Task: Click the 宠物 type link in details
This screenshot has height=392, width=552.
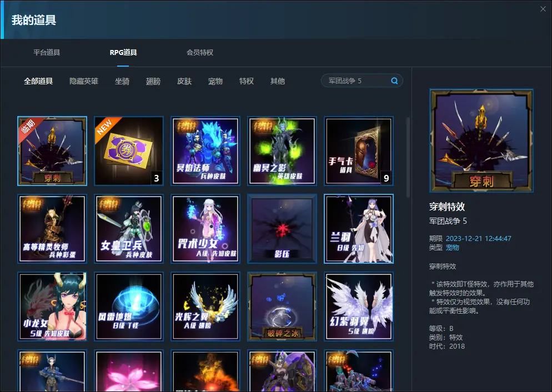Action: click(x=453, y=248)
